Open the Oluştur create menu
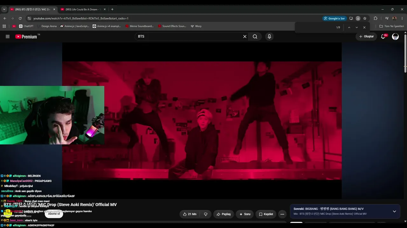Viewport: 407px width, 228px height. point(366,36)
